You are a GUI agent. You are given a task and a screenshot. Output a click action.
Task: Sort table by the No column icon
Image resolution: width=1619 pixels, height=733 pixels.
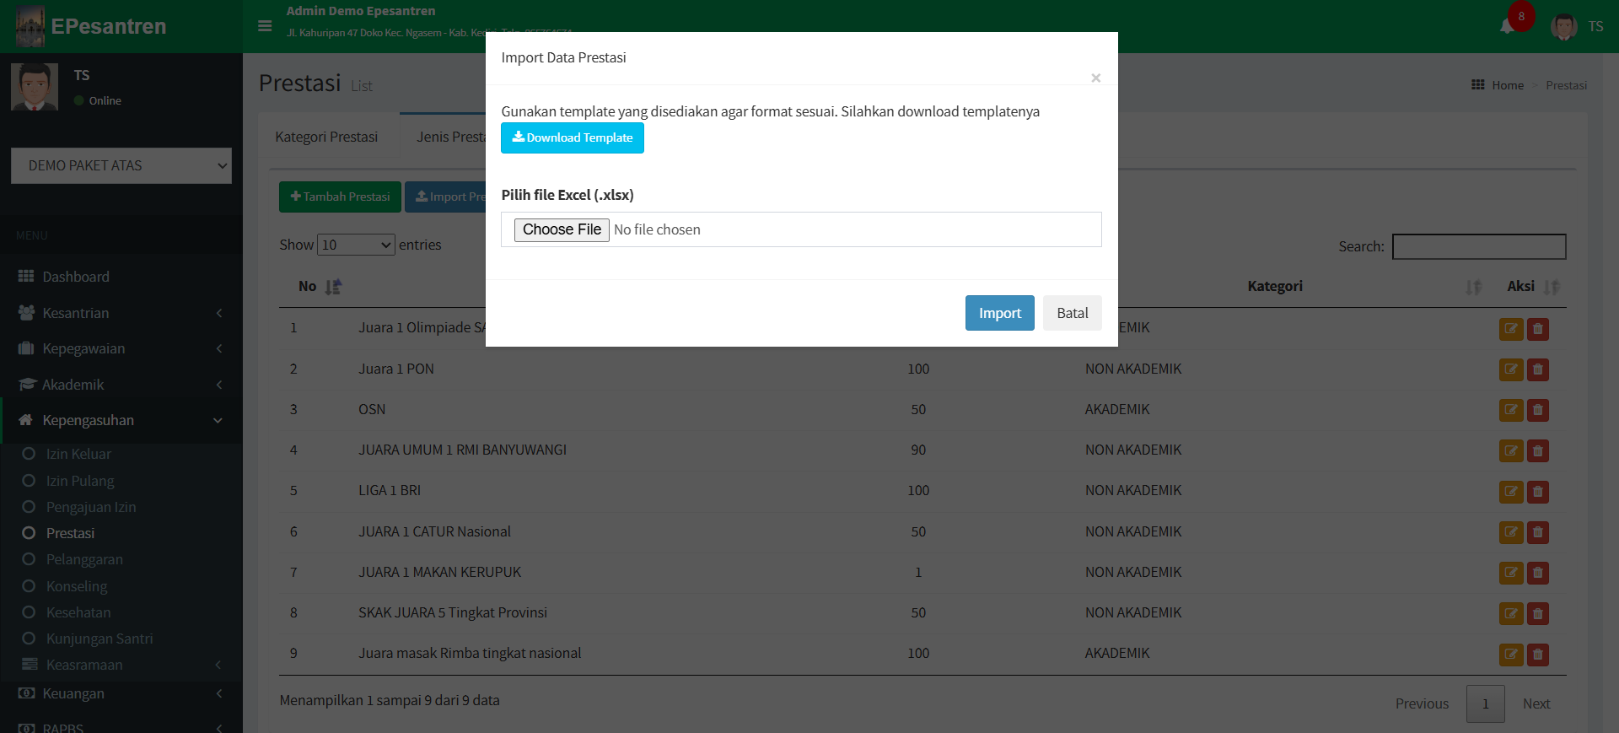[333, 287]
